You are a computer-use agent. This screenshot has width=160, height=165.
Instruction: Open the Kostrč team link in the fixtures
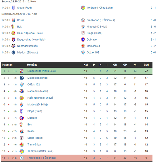point(21,20)
